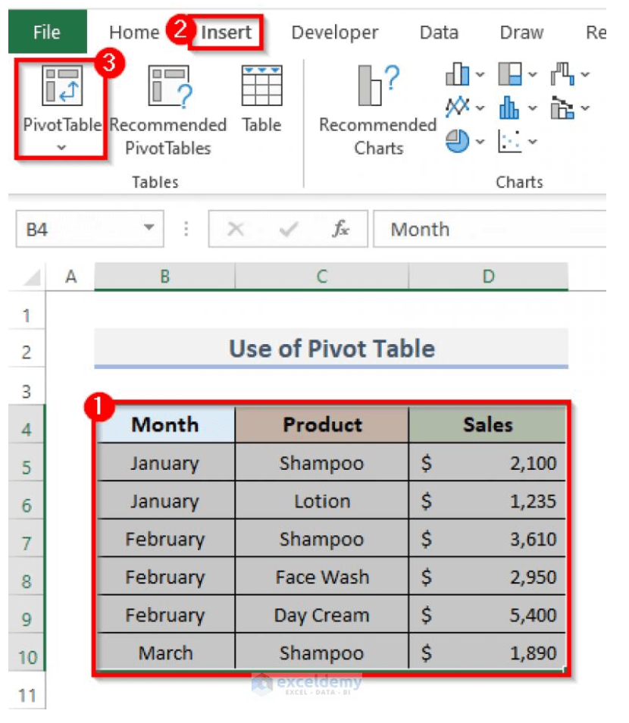629x723 pixels.
Task: Click the Month header cell
Action: click(x=165, y=424)
